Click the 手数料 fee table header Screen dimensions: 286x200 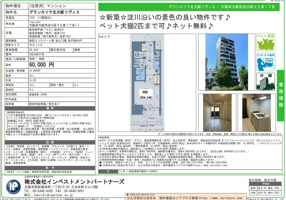tap(265, 184)
